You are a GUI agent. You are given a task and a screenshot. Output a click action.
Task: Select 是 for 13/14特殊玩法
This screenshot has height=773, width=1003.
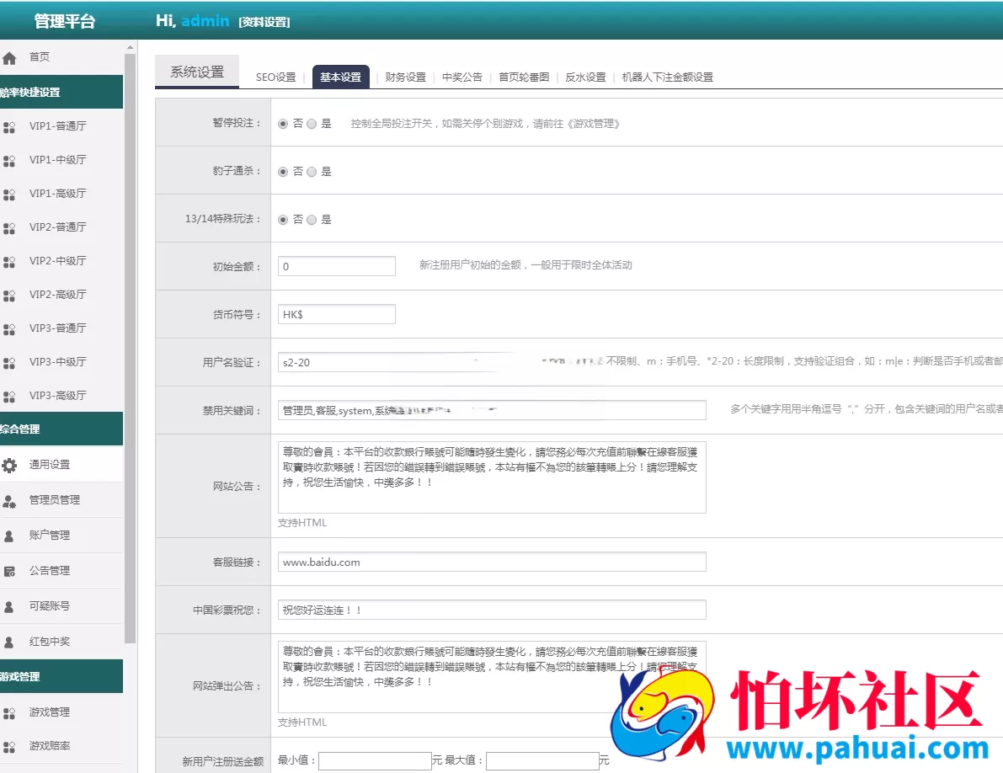pos(312,220)
